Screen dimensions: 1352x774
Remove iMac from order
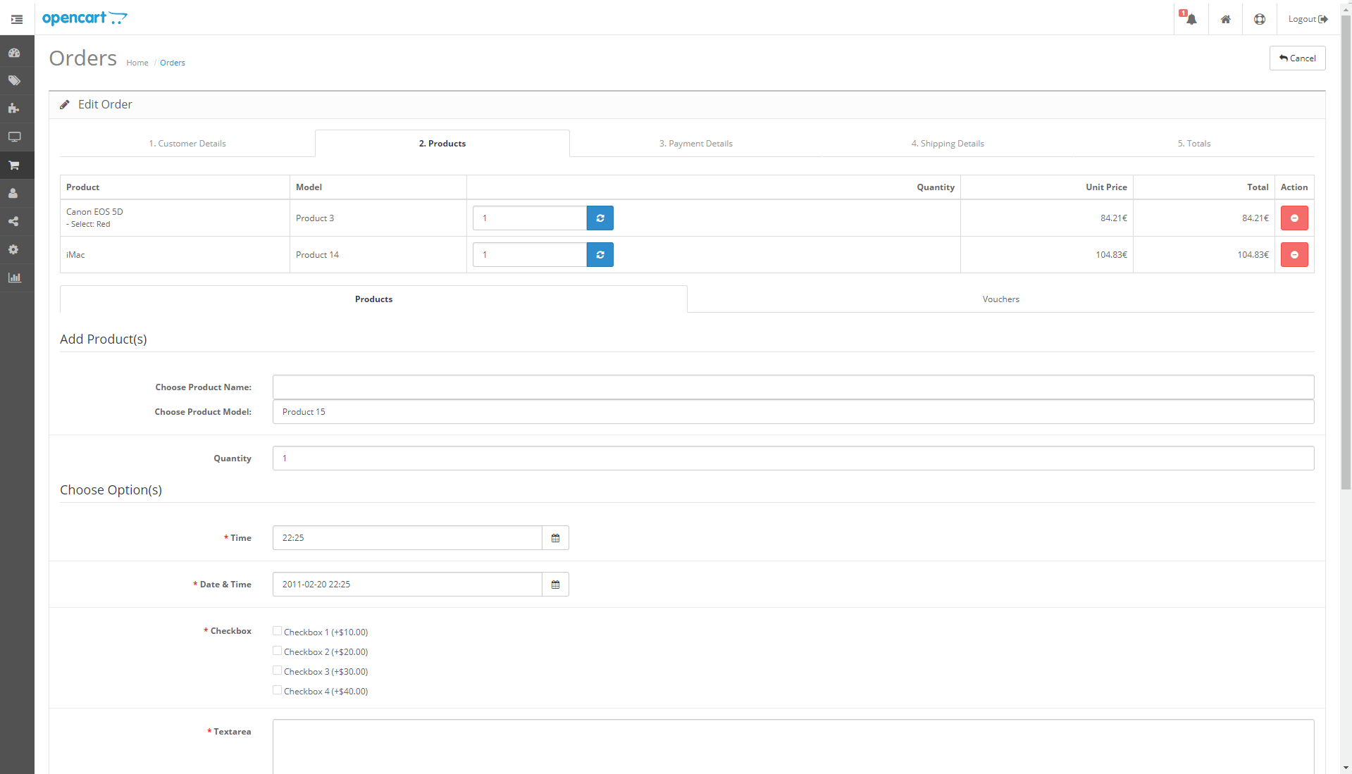1294,255
